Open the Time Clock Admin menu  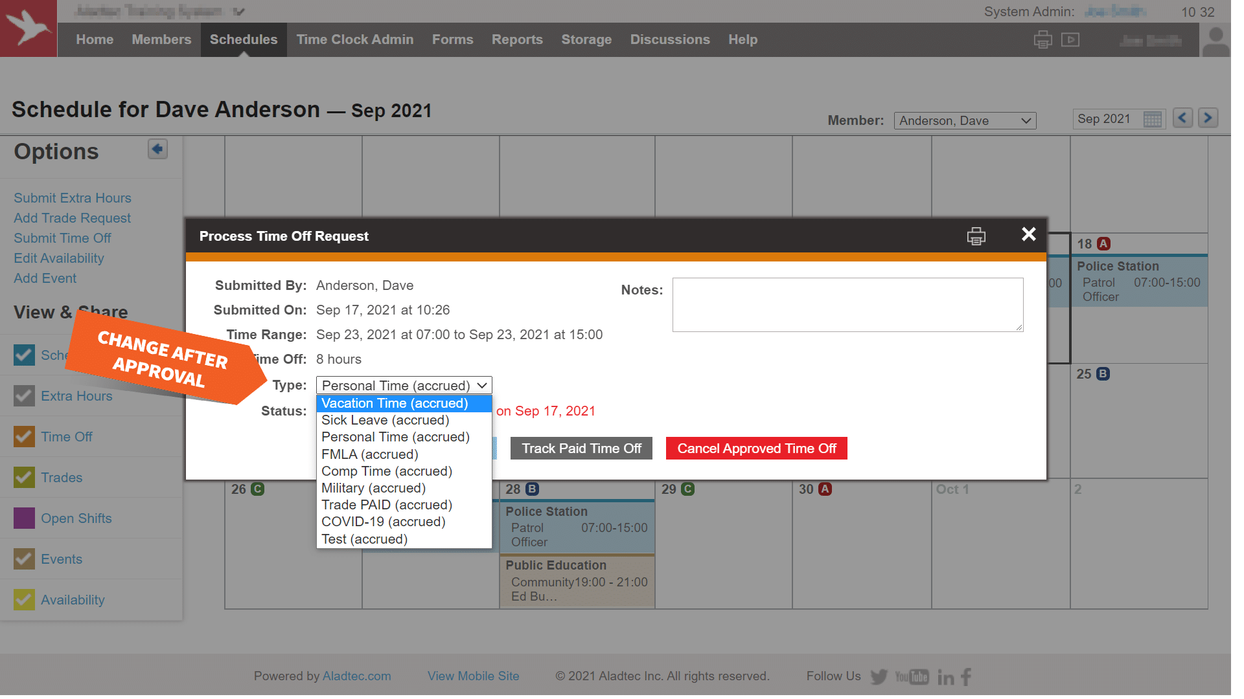(x=355, y=39)
